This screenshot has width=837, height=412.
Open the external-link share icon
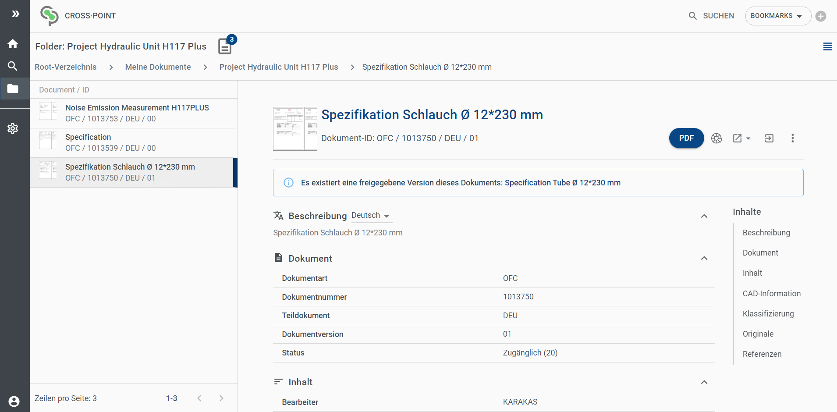[x=738, y=139]
